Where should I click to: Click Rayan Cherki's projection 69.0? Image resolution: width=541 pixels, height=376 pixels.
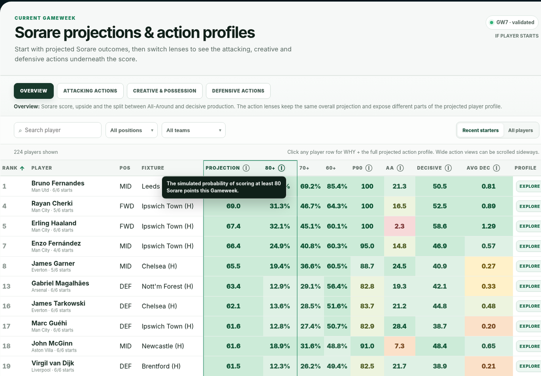coord(233,206)
